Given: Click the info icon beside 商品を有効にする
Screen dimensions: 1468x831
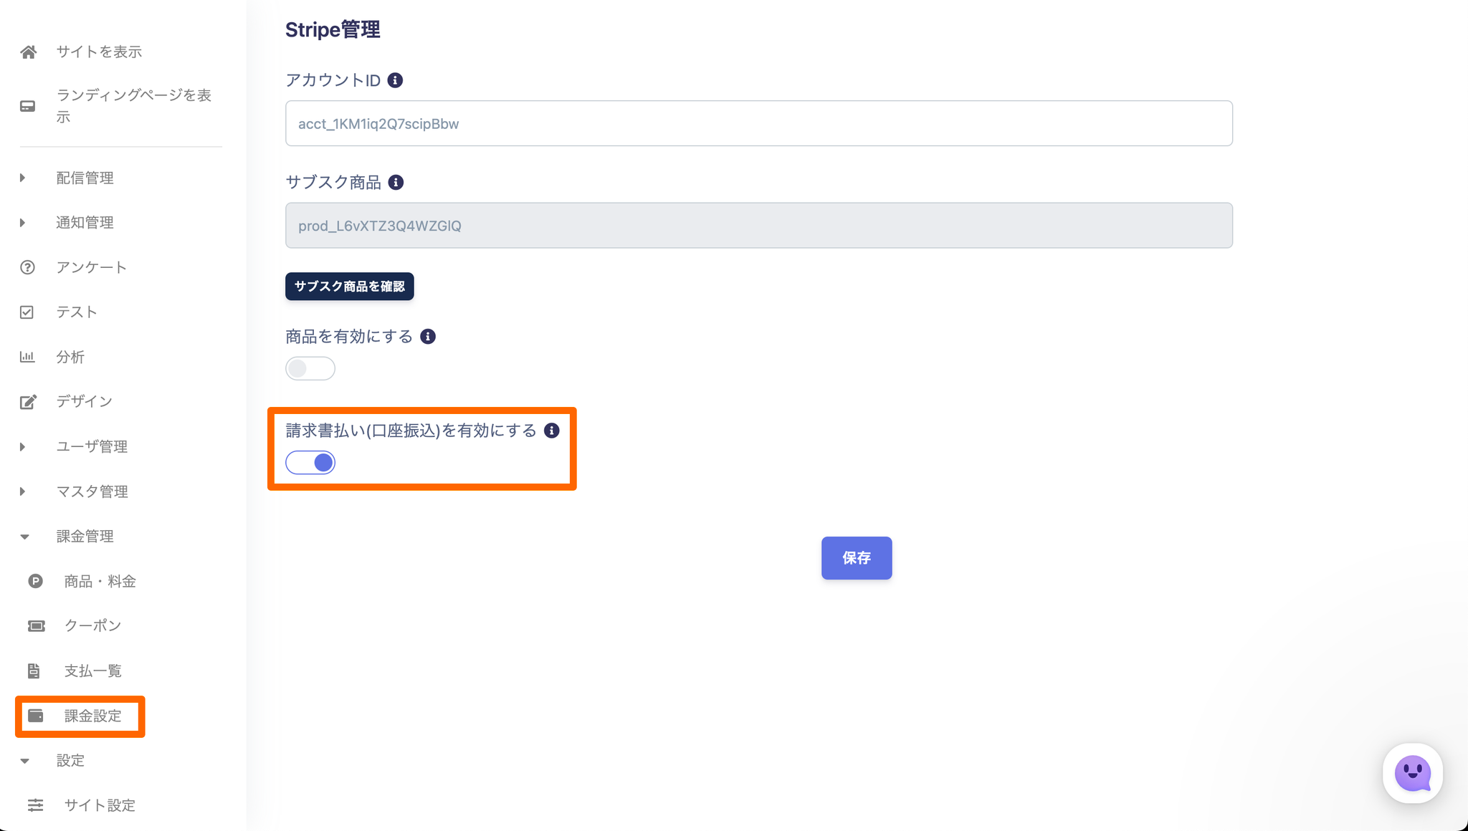Looking at the screenshot, I should (428, 337).
